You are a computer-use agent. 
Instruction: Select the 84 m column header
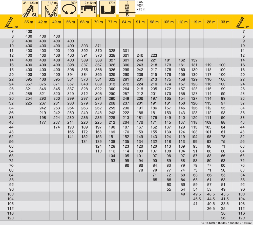click(x=126, y=22)
